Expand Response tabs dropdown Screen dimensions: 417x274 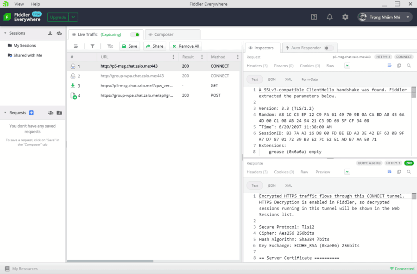point(347,172)
